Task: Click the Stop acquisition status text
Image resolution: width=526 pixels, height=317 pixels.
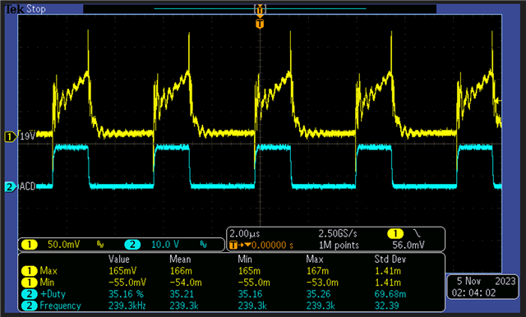Action: tap(36, 9)
